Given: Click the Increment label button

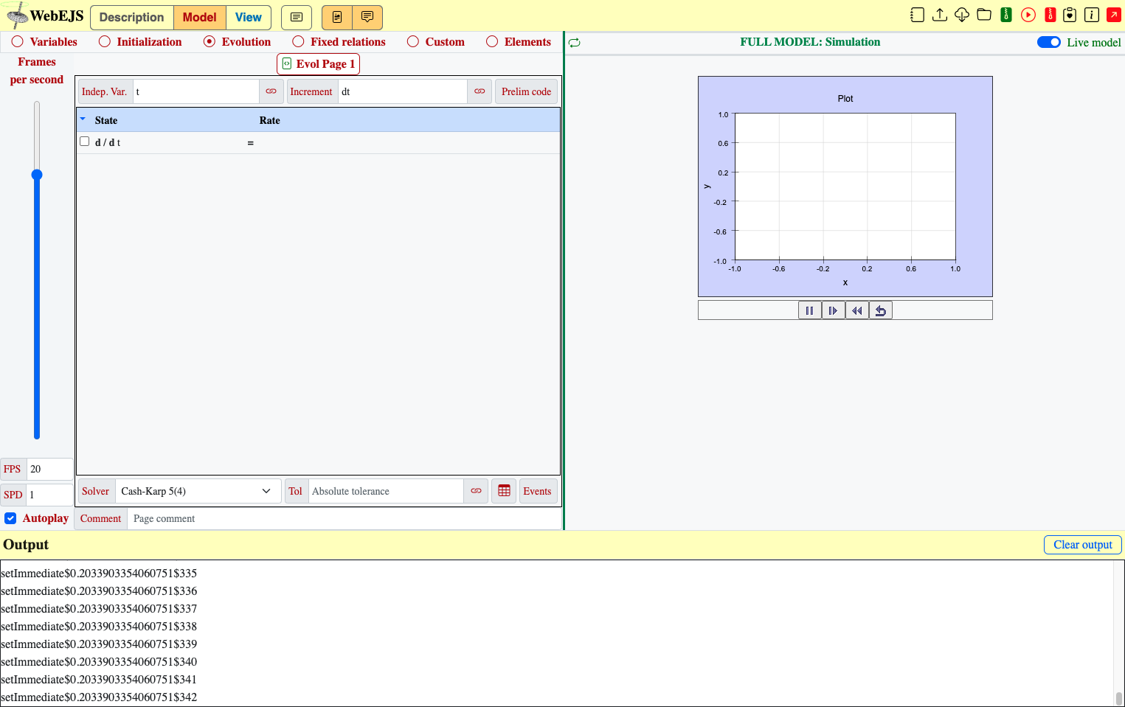Looking at the screenshot, I should [x=311, y=91].
